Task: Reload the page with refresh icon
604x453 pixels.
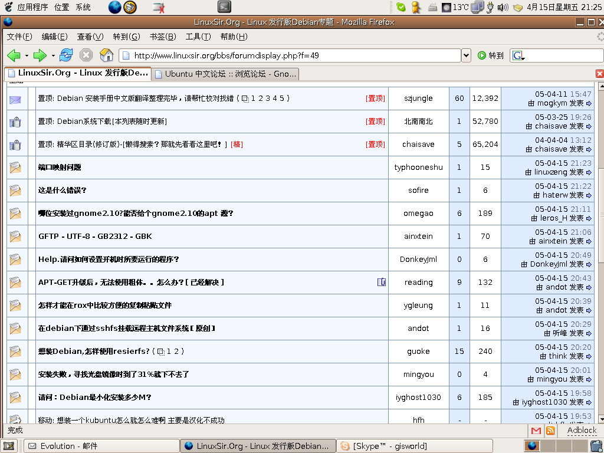Action: point(66,55)
